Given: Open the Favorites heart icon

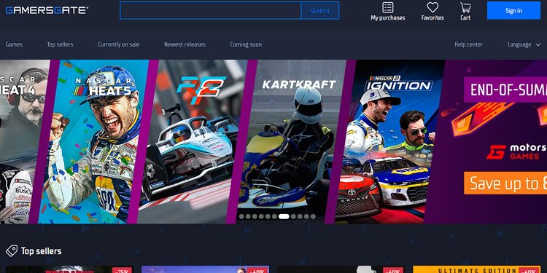Looking at the screenshot, I should coord(432,7).
